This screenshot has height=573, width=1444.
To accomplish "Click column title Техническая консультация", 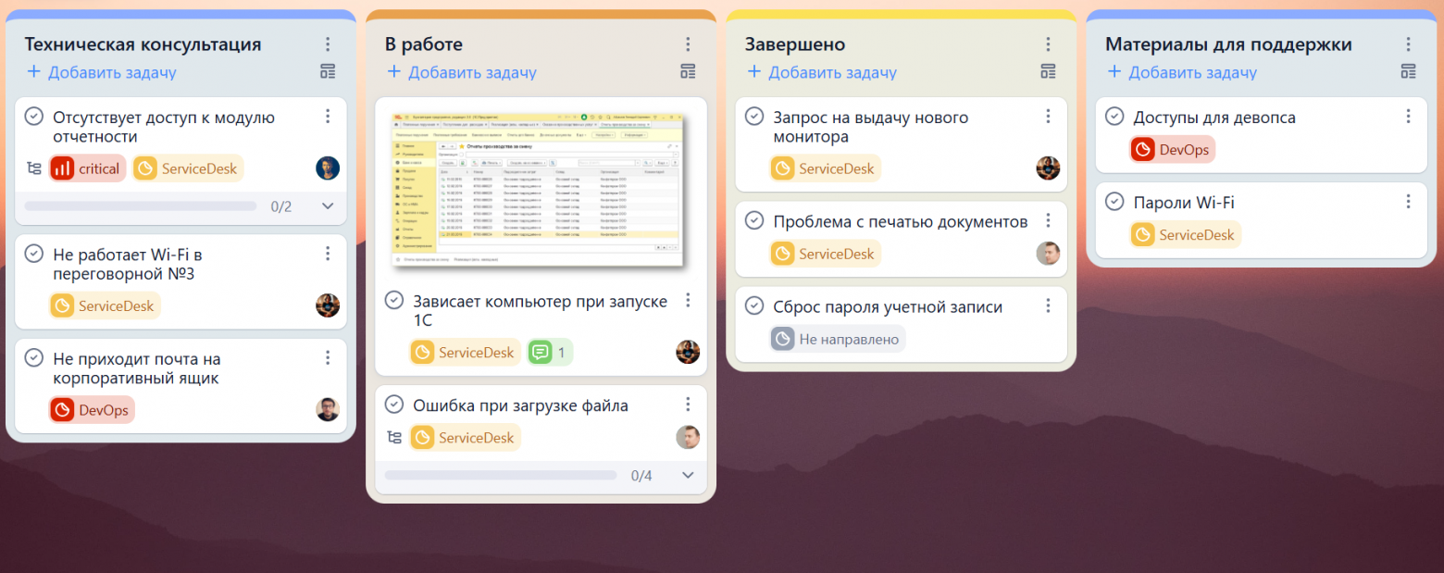I will click(x=143, y=44).
